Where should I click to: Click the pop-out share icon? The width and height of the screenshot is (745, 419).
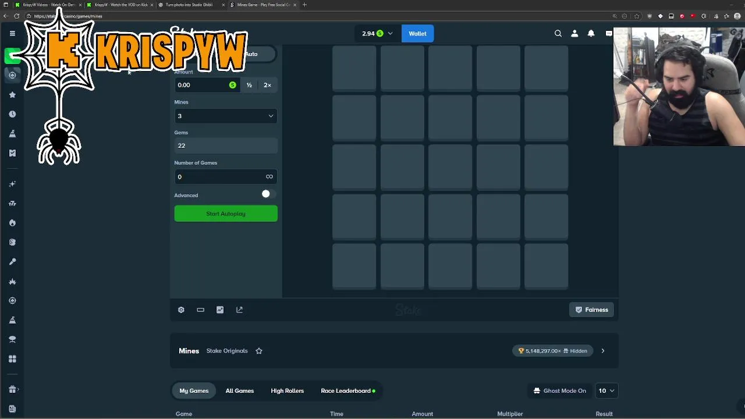pos(239,310)
